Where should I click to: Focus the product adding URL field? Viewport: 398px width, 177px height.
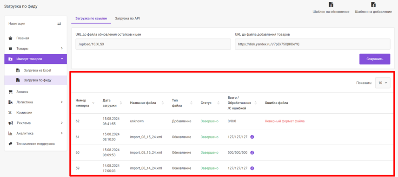click(x=312, y=44)
